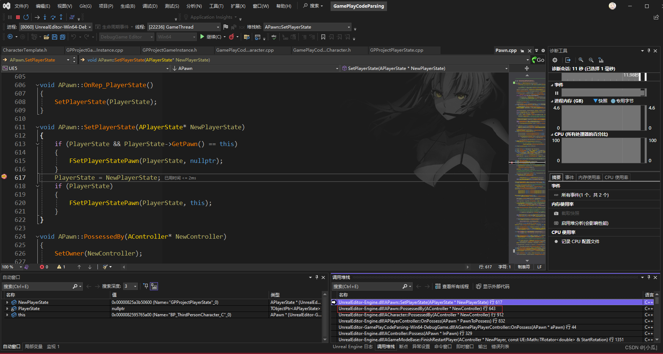Collapse the SetPlayerState function at line 611
Image resolution: width=663 pixels, height=354 pixels.
coord(37,127)
